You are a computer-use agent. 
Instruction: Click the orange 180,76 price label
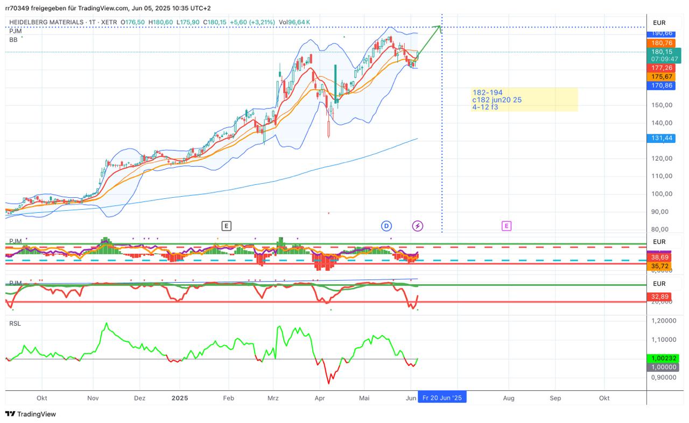[662, 43]
